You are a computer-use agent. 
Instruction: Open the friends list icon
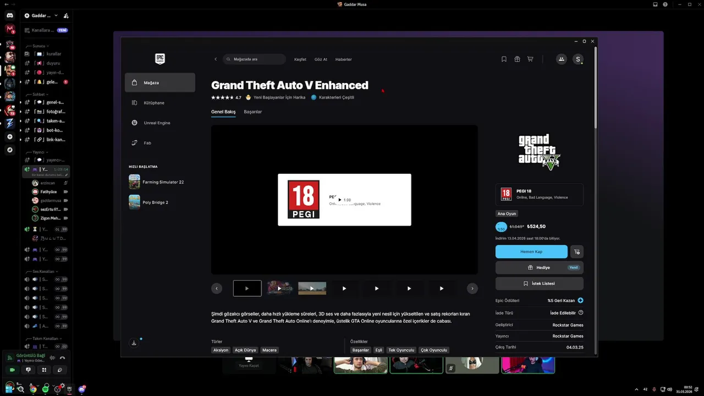(562, 59)
